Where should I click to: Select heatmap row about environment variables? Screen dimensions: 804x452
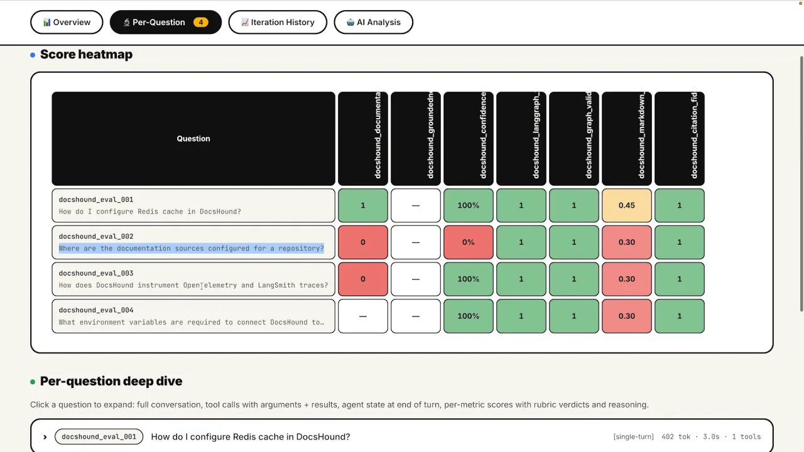tap(193, 316)
